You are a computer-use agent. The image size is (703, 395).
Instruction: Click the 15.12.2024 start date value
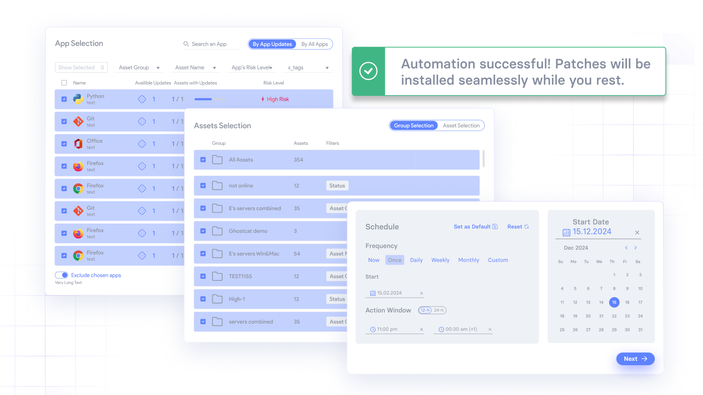592,232
